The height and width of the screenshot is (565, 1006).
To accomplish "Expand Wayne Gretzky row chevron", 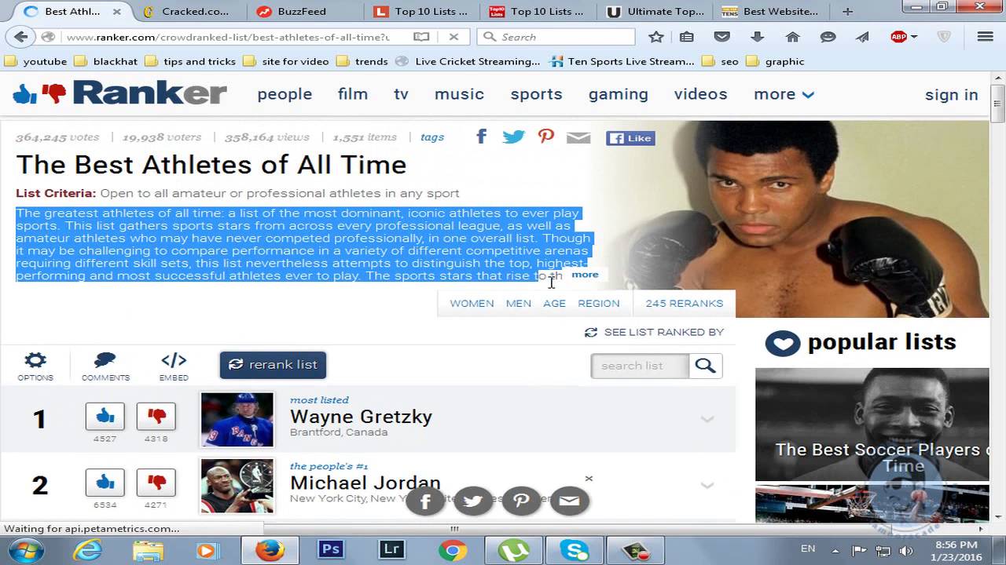I will (x=707, y=419).
